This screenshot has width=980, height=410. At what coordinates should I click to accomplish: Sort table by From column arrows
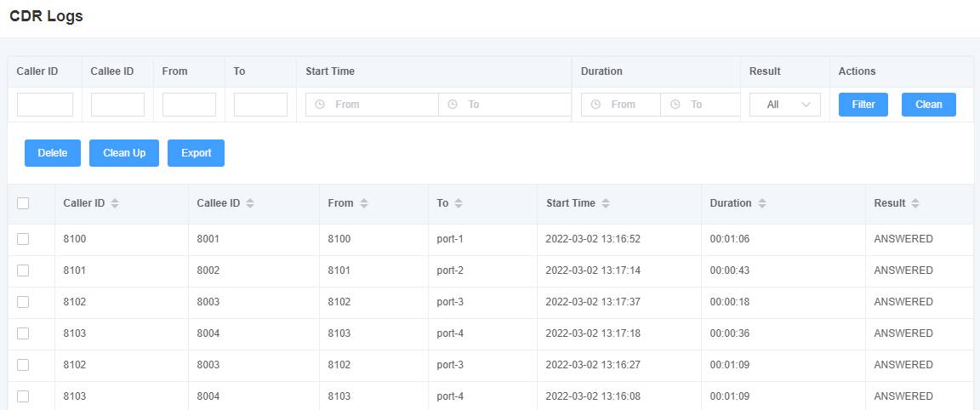[364, 204]
